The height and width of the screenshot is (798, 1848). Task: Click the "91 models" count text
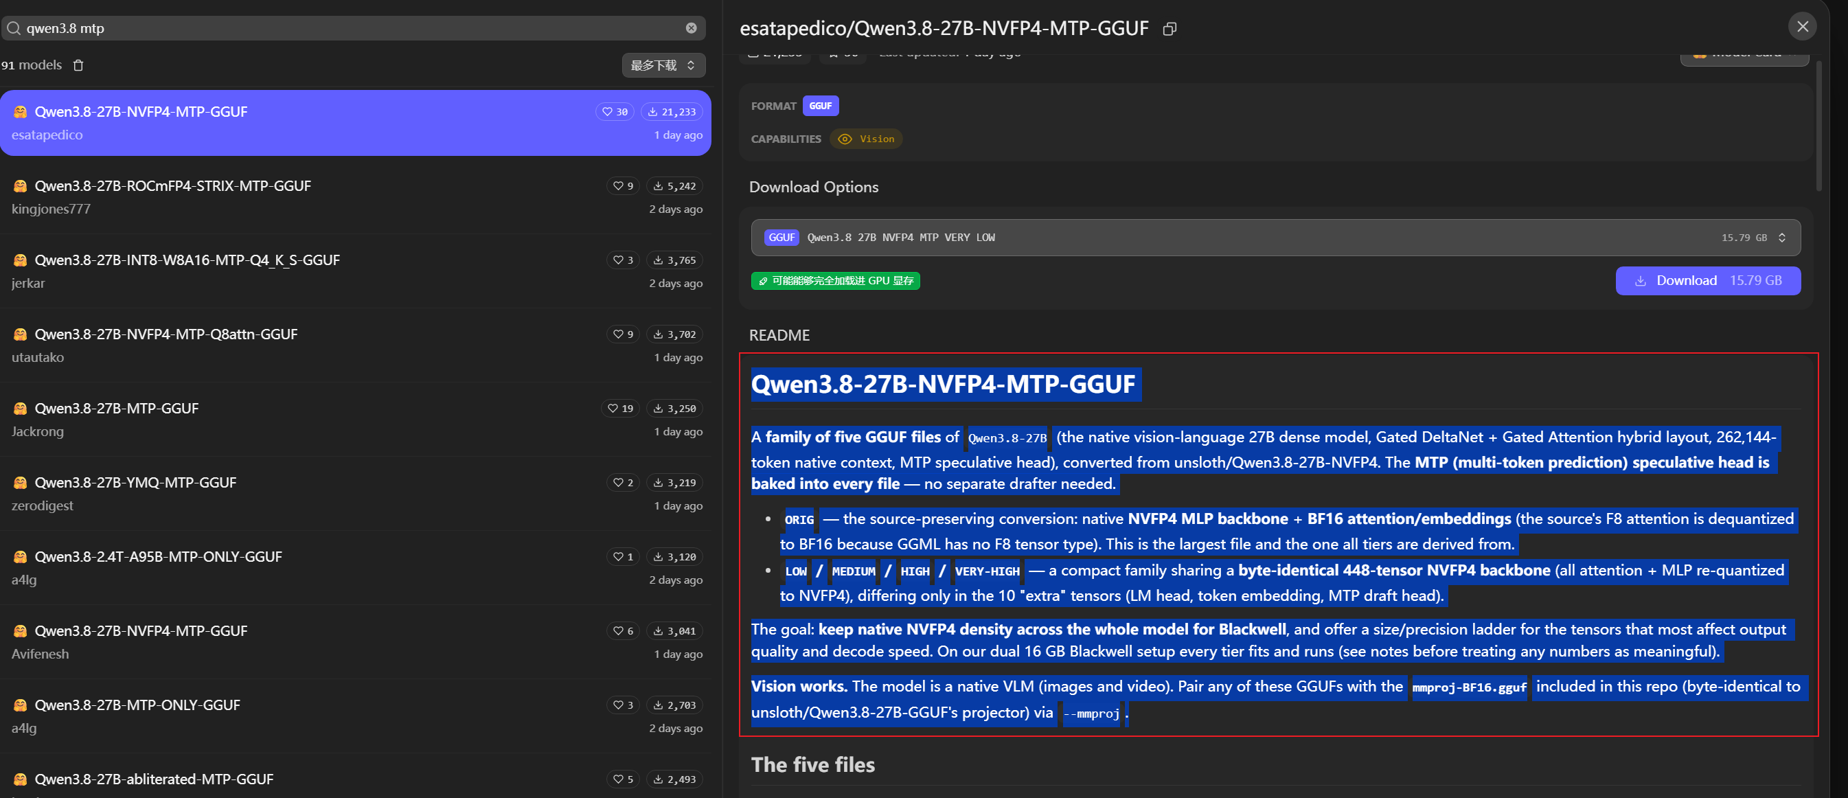32,65
